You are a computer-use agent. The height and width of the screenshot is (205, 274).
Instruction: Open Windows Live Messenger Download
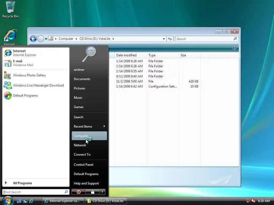[36, 85]
